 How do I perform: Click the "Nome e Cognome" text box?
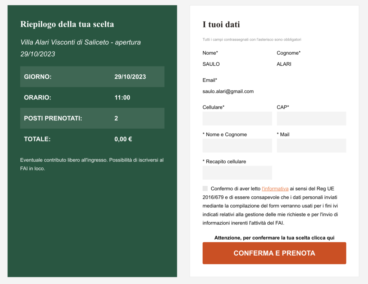pyautogui.click(x=237, y=146)
